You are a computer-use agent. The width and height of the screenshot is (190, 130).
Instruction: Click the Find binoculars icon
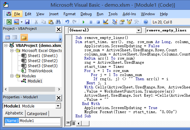tap(58, 22)
